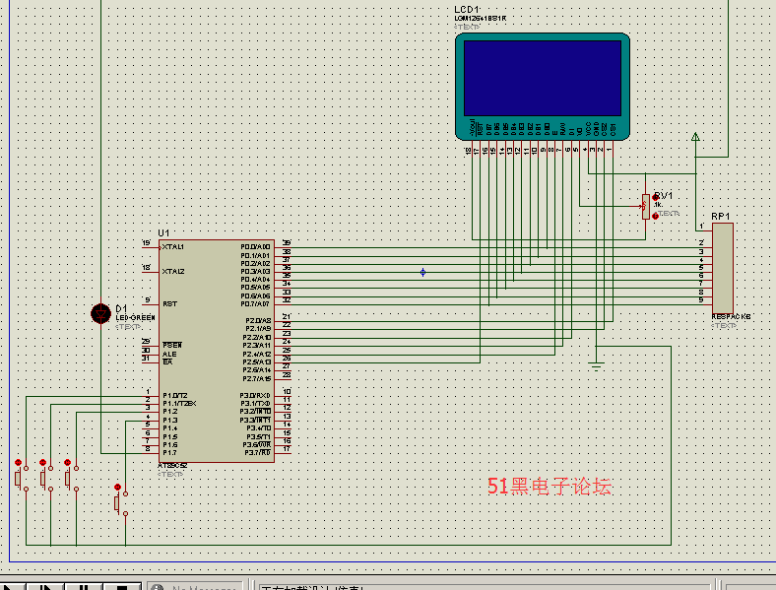The image size is (776, 590).
Task: Select the AT89C52 part label under U1
Action: pyautogui.click(x=172, y=466)
